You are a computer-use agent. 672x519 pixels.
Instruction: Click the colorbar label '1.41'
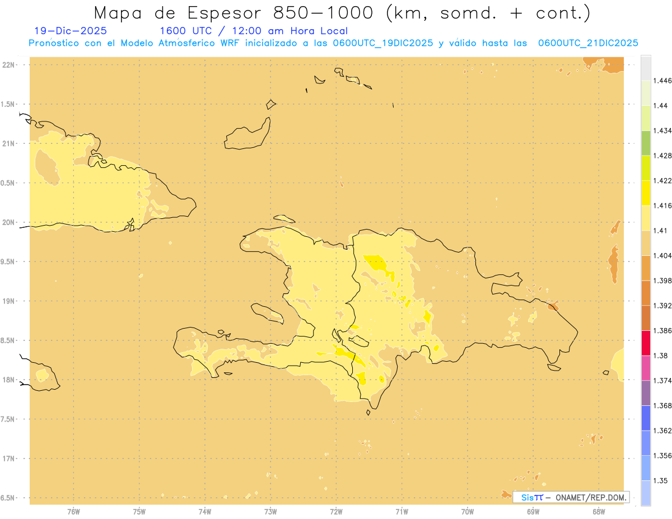660,231
